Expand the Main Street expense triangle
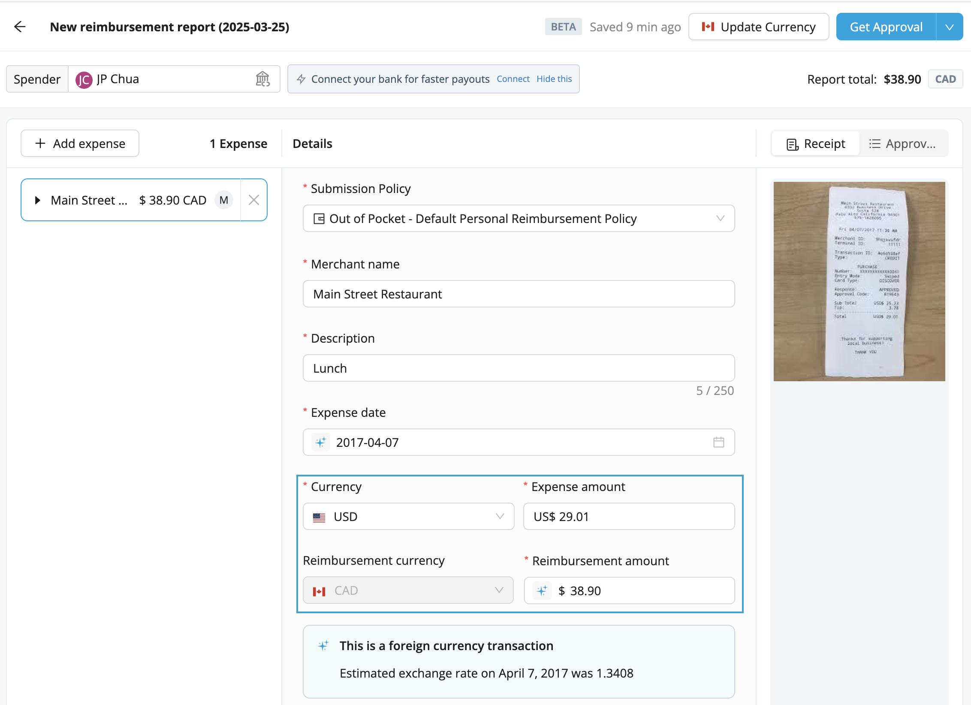 (x=38, y=200)
